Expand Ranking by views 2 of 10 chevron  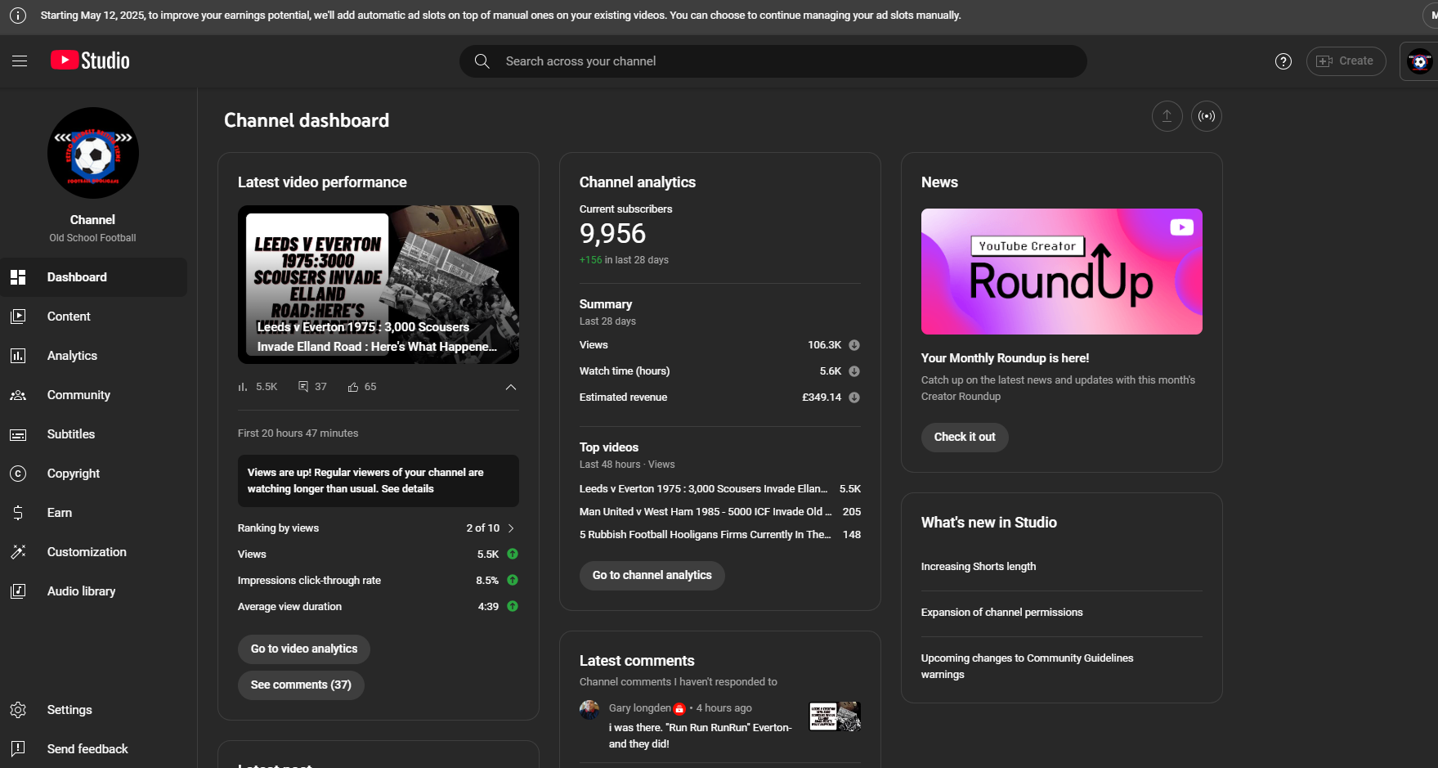coord(511,528)
